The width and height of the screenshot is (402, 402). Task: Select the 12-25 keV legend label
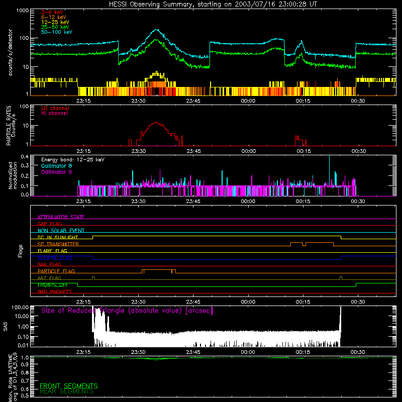[55, 22]
